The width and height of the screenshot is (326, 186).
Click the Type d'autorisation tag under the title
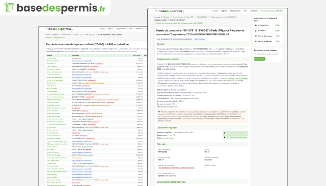click(x=175, y=39)
